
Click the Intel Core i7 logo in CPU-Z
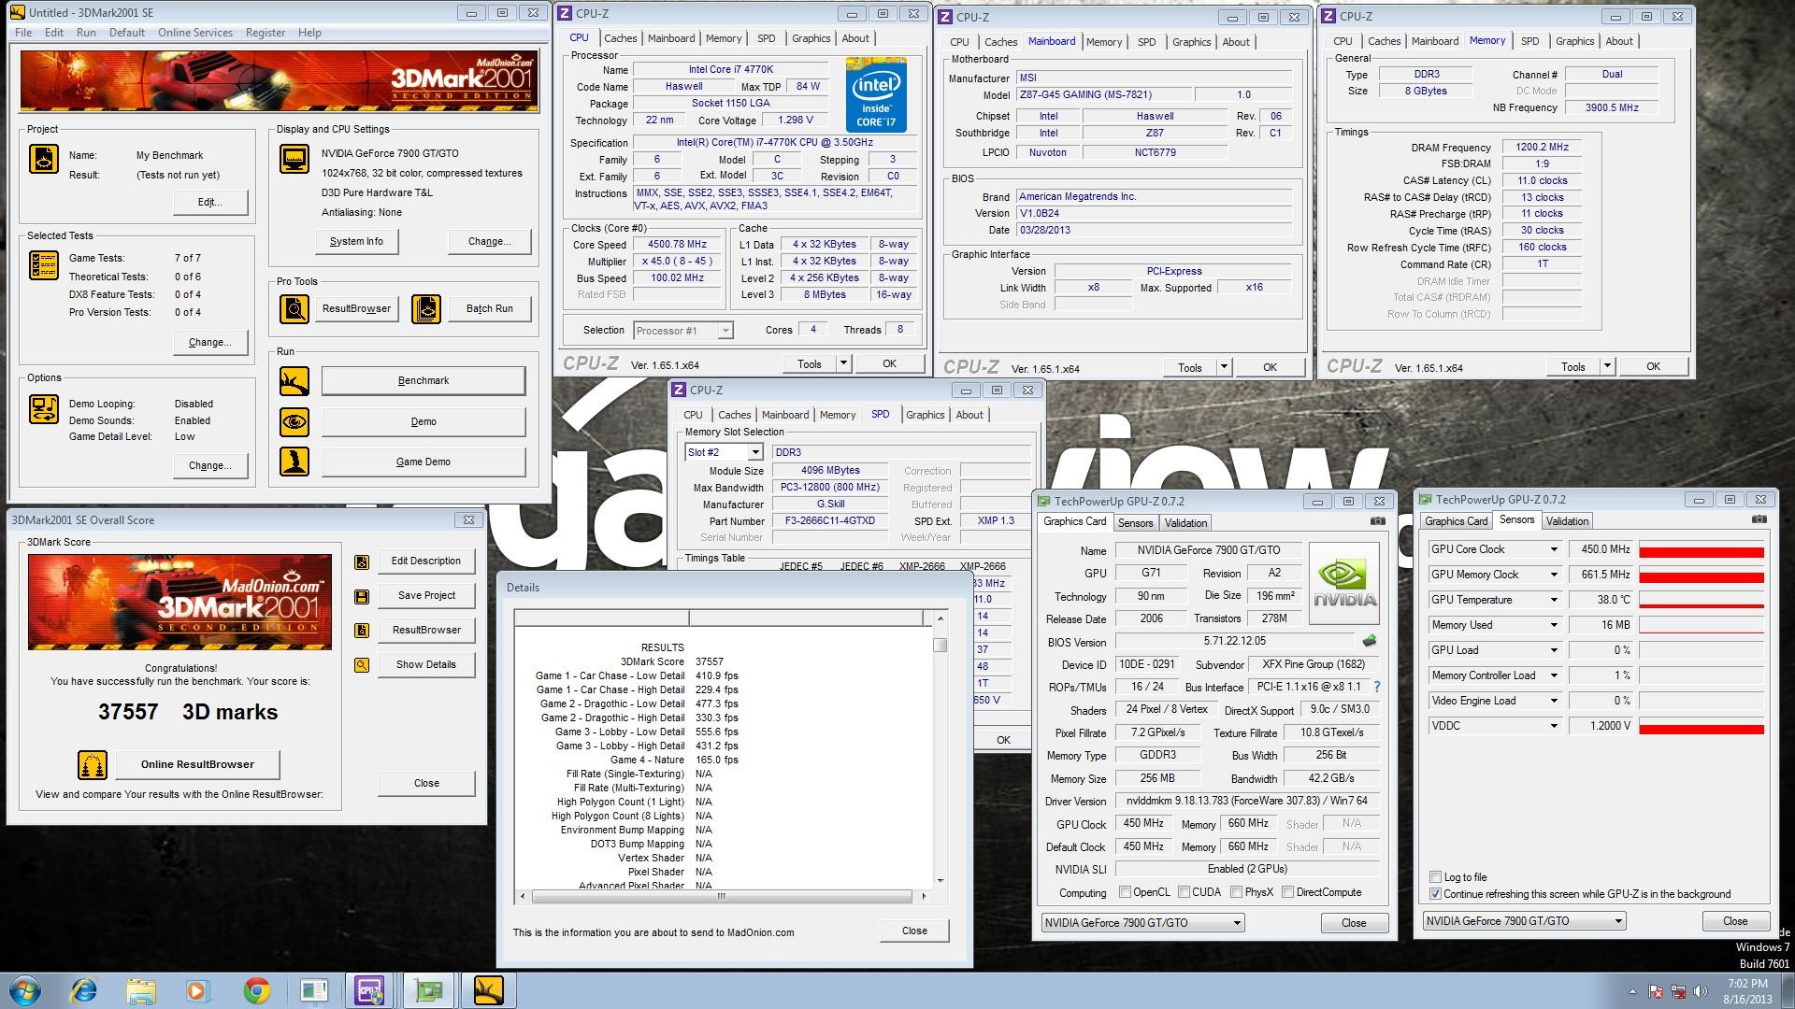876,94
